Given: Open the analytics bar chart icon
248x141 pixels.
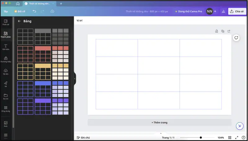Looking at the screenshot, I should [x=223, y=11].
